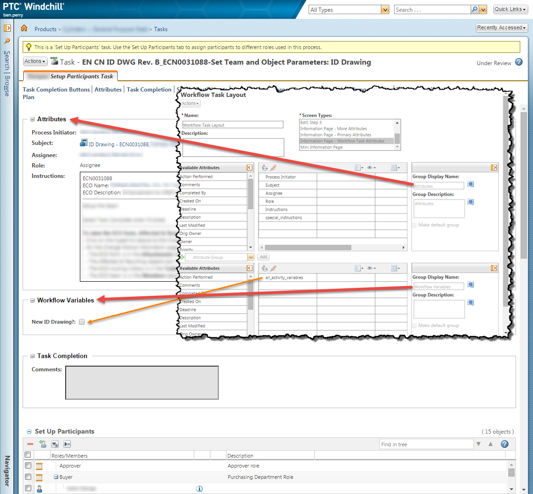Collapse the Workflow Variables section
Image resolution: width=533 pixels, height=494 pixels.
click(x=32, y=300)
